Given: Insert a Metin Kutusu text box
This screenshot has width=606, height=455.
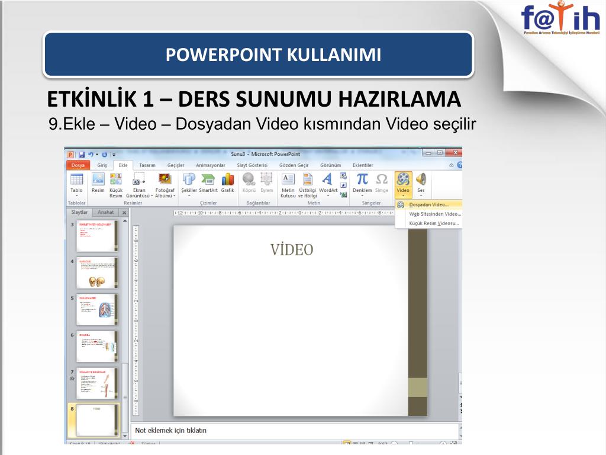Looking at the screenshot, I should tap(288, 180).
